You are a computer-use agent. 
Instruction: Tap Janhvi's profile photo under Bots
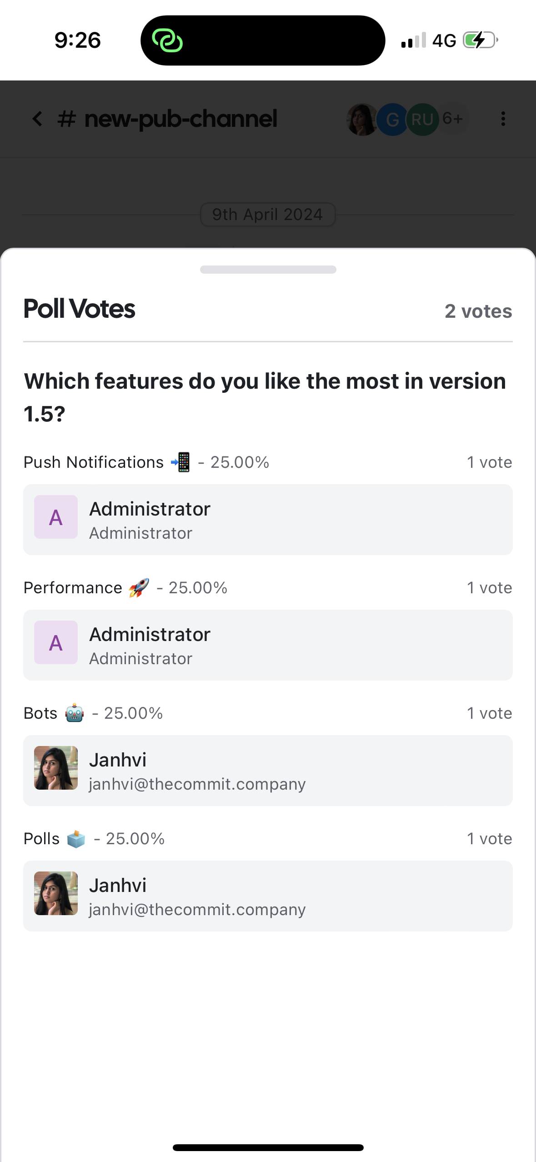[56, 768]
